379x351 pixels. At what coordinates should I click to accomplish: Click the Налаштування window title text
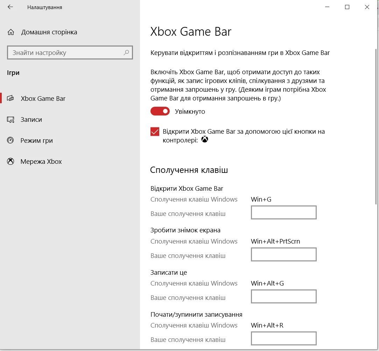45,7
